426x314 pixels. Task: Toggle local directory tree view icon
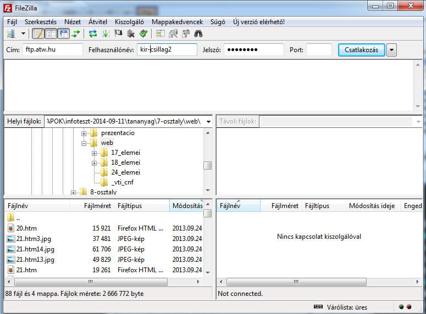pos(51,34)
